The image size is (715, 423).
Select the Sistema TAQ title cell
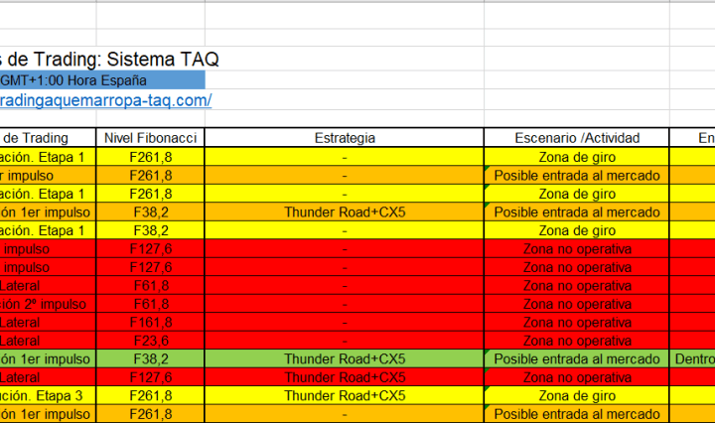point(109,60)
